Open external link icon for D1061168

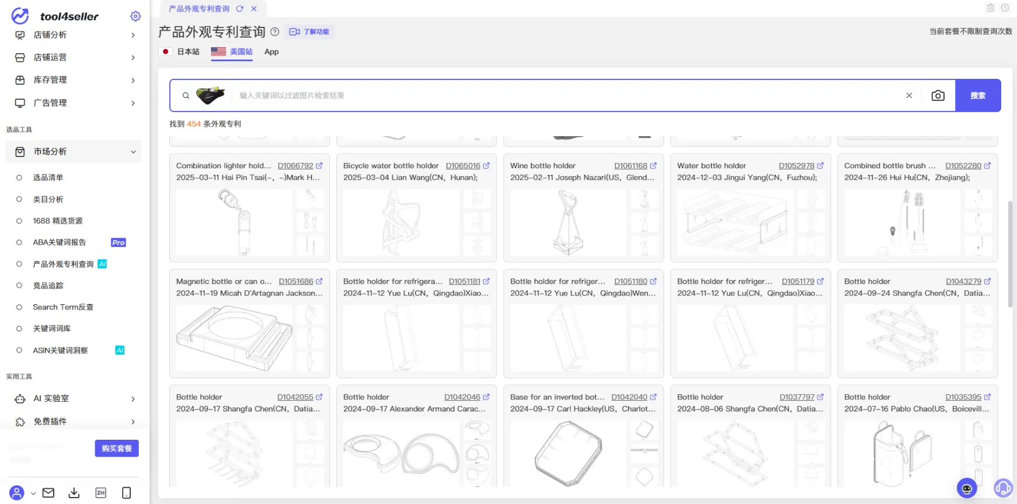click(653, 166)
